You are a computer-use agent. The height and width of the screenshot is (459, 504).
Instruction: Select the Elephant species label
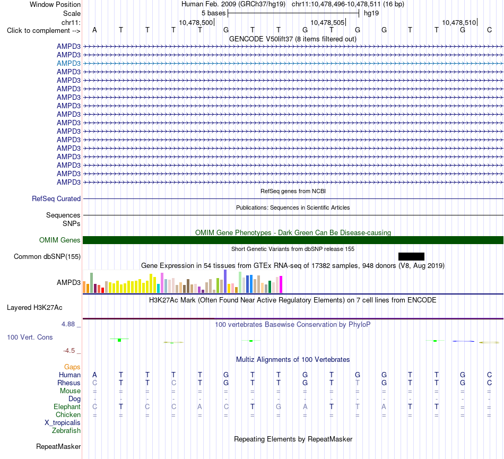(67, 406)
